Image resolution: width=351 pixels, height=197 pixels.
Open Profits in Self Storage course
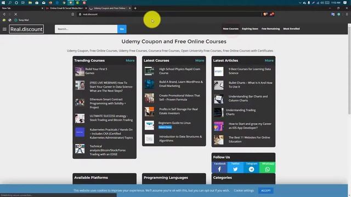tap(178, 111)
